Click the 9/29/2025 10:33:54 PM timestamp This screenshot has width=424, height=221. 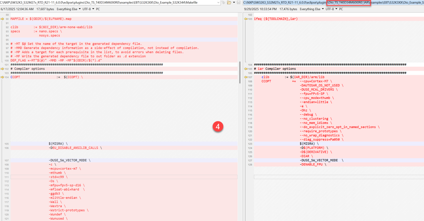click(x=260, y=9)
